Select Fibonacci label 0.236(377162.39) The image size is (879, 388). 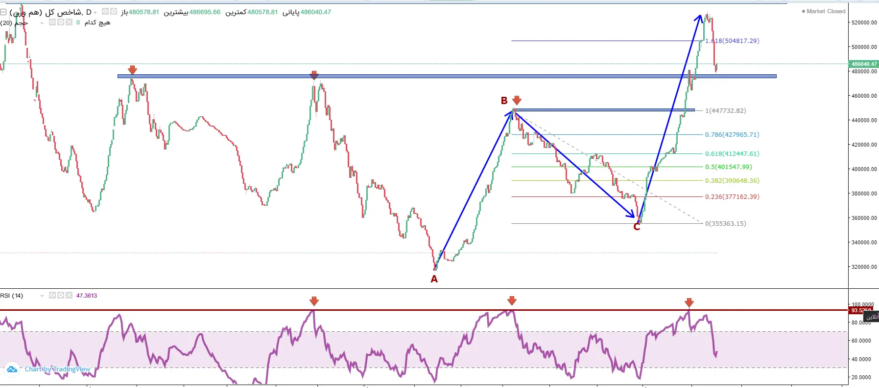[x=732, y=196]
